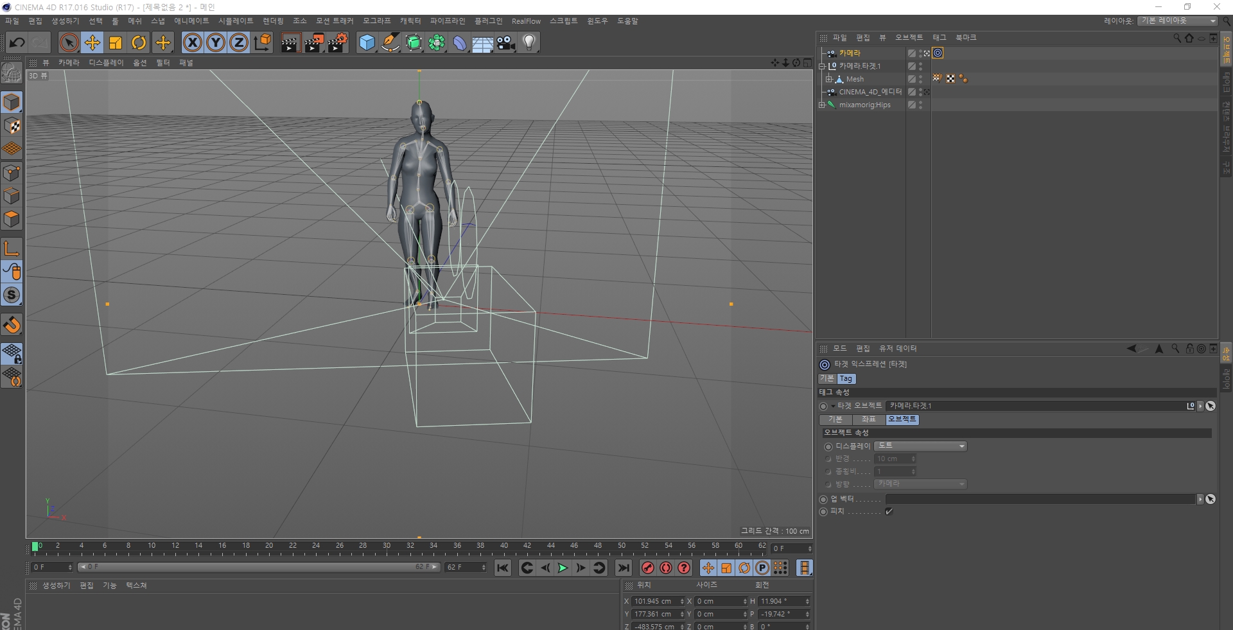The height and width of the screenshot is (630, 1233).
Task: Toggle layer box of mixamorig:Hips row
Action: pyautogui.click(x=911, y=105)
